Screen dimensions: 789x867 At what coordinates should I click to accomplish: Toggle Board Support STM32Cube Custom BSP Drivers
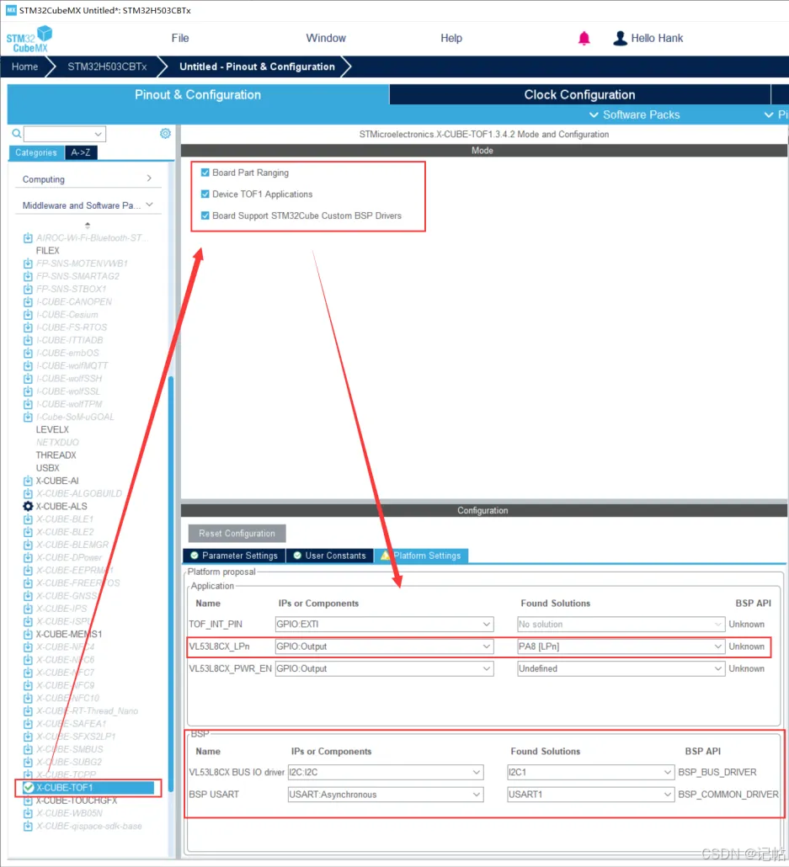(x=205, y=215)
